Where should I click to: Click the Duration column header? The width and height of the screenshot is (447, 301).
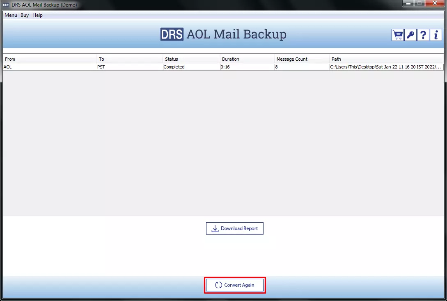[248, 59]
